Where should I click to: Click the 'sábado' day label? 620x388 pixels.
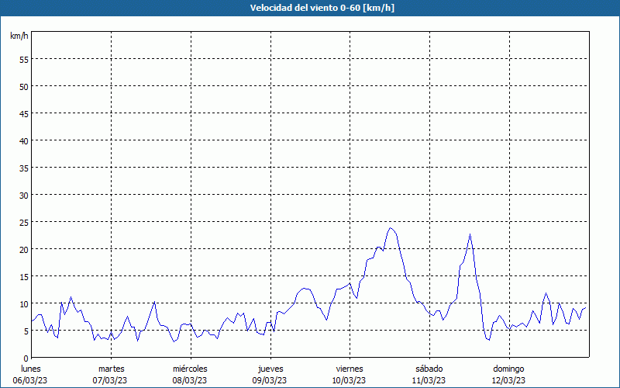tap(429, 369)
